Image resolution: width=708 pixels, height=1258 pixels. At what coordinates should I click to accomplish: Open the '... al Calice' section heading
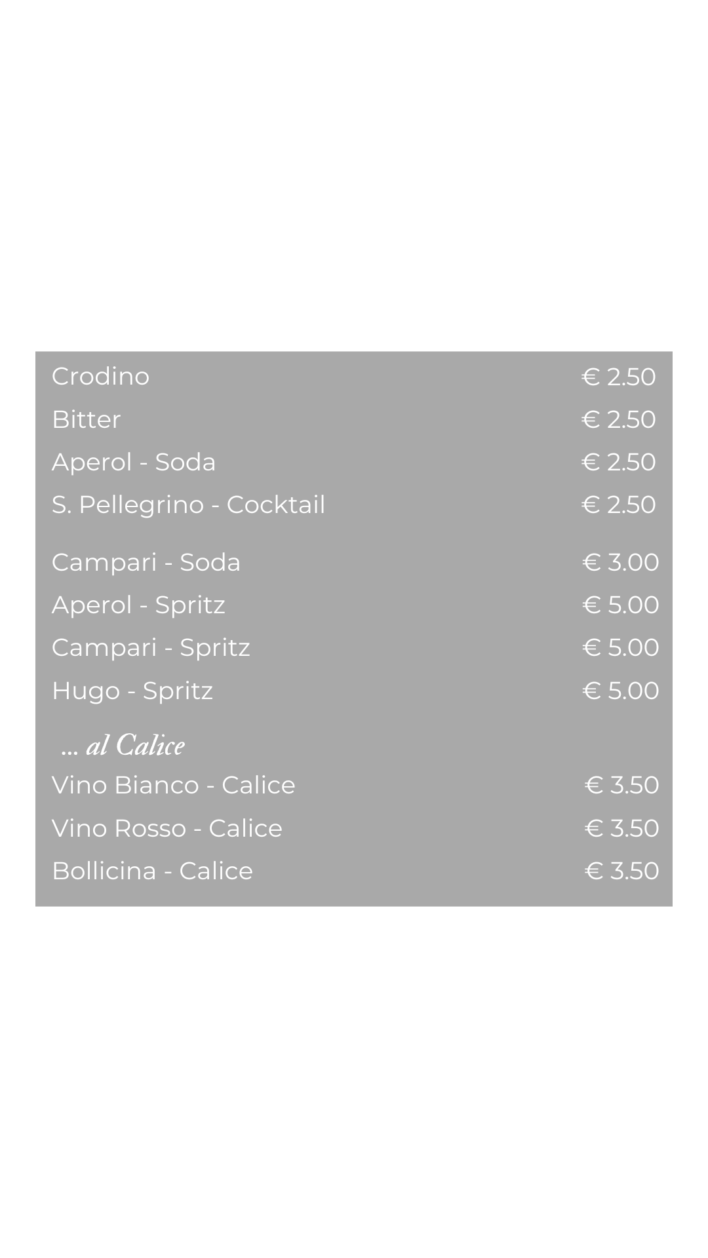point(123,745)
